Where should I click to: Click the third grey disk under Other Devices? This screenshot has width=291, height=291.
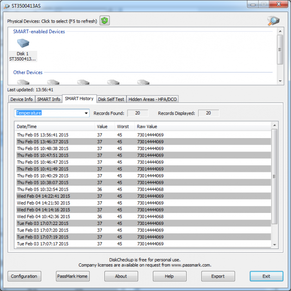[x=83, y=82]
